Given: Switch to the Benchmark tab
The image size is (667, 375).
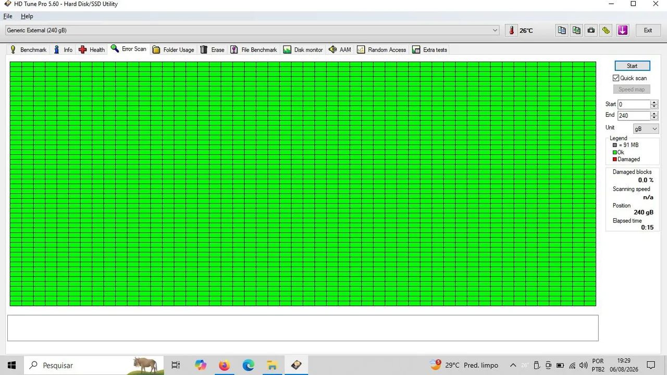Looking at the screenshot, I should [28, 50].
